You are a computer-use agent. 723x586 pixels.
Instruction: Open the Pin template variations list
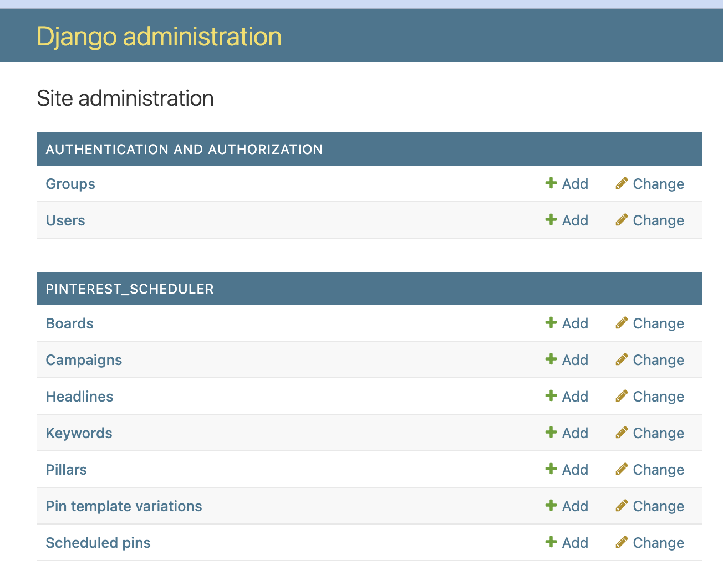coord(124,506)
